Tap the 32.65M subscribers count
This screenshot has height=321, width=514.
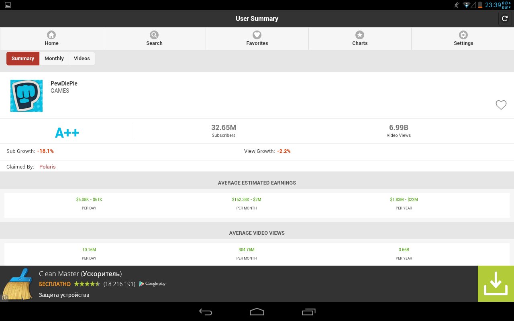[224, 128]
